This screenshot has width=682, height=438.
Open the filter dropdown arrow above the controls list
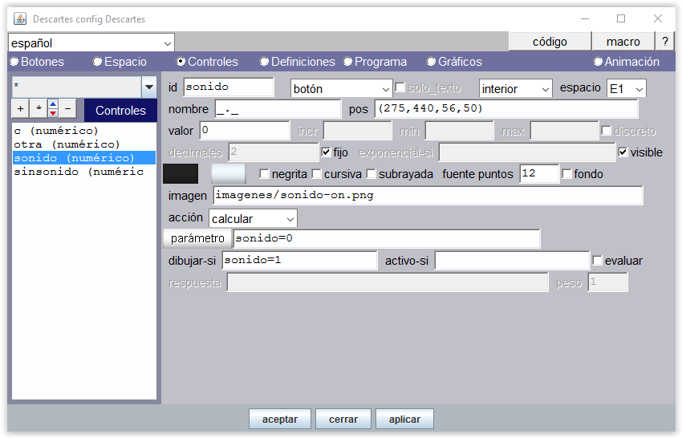(x=148, y=87)
